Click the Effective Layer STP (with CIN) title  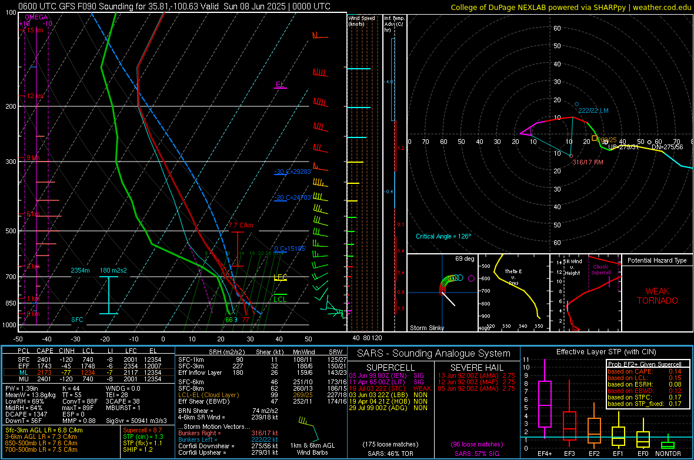(606, 352)
